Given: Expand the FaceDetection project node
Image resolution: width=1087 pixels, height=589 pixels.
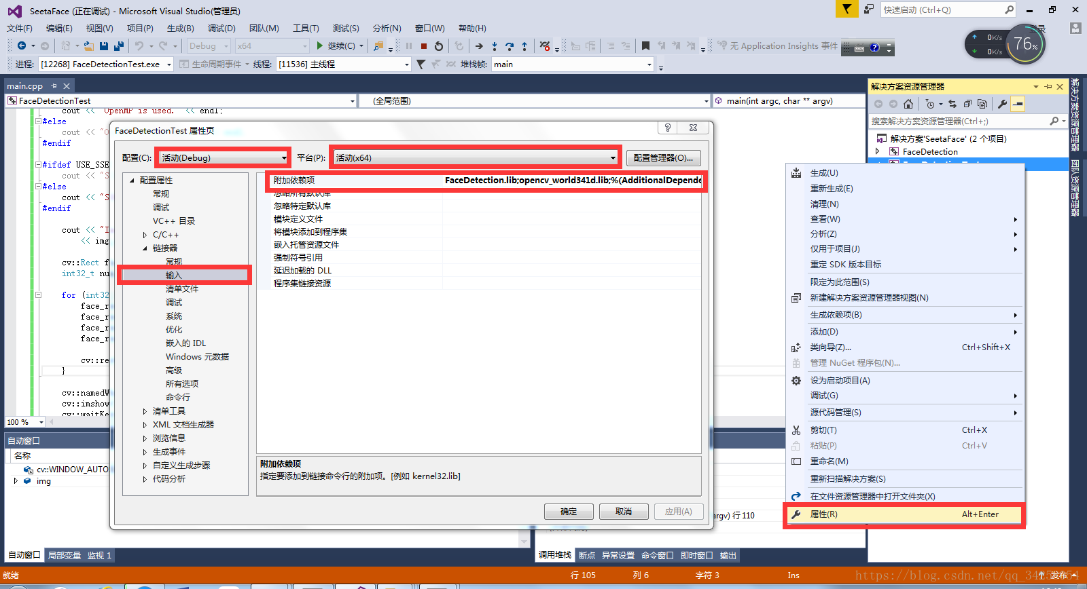Looking at the screenshot, I should point(878,152).
